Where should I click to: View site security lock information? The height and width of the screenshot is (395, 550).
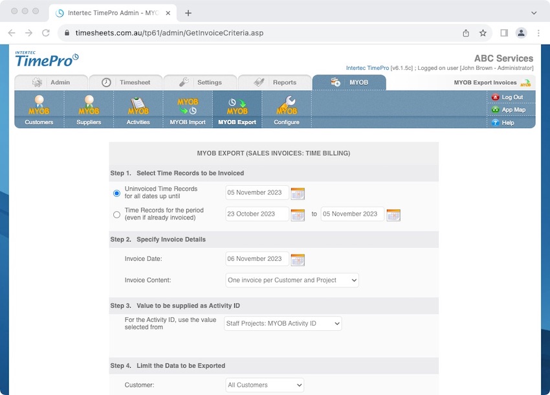point(67,33)
